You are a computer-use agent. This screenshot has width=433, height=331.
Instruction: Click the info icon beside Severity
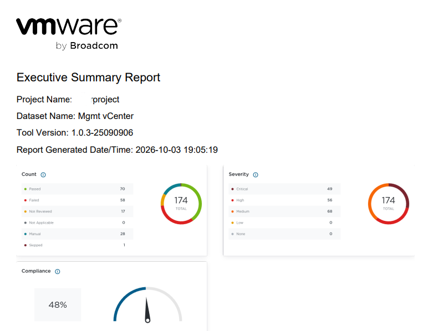(x=256, y=175)
